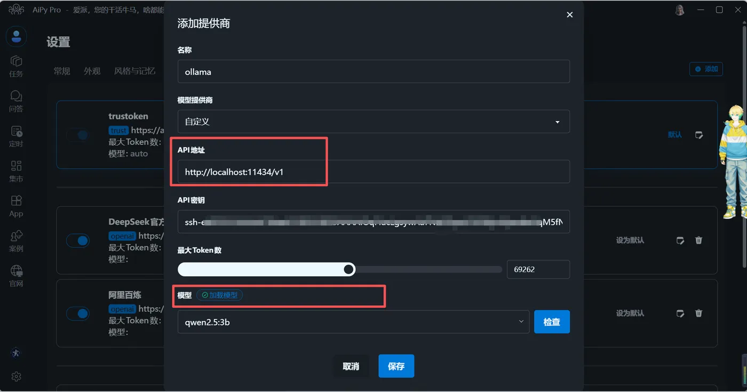Image resolution: width=747 pixels, height=392 pixels.
Task: Click the max token value field 69262
Action: click(x=538, y=269)
